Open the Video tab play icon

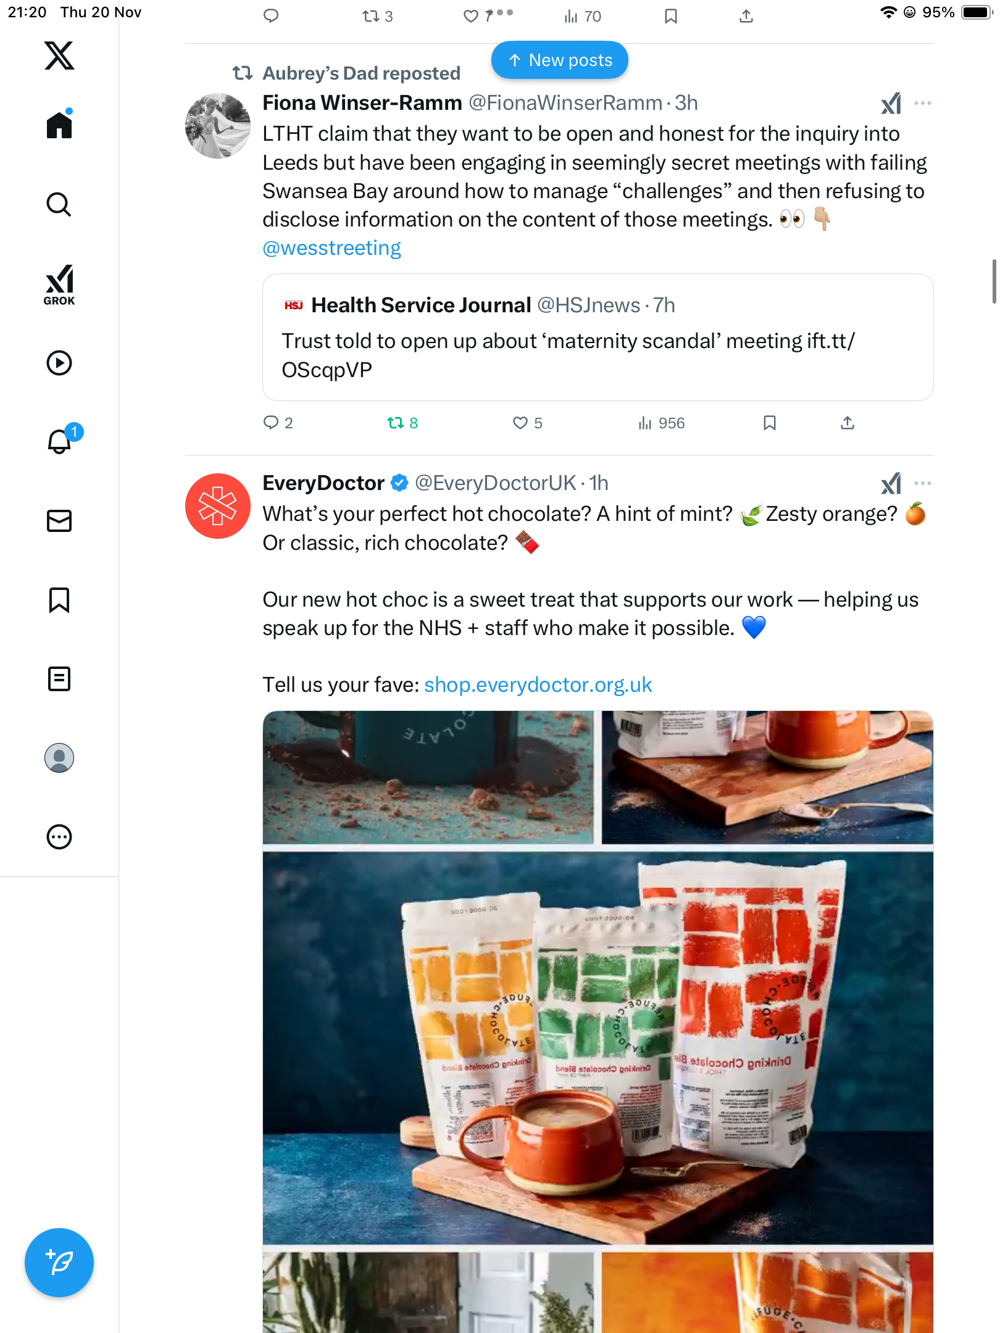59,363
